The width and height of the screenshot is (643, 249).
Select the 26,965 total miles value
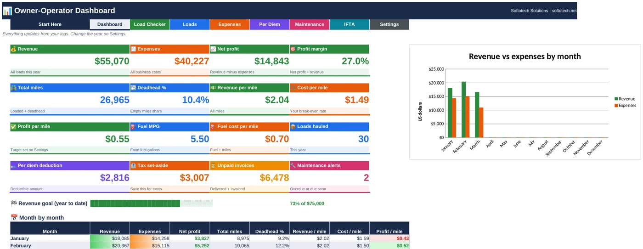pos(114,100)
